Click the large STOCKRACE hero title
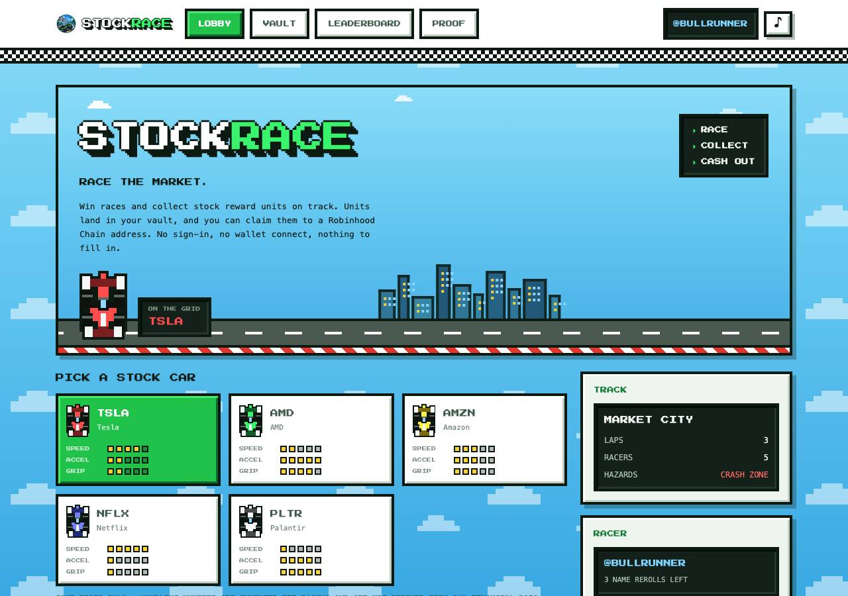 218,138
